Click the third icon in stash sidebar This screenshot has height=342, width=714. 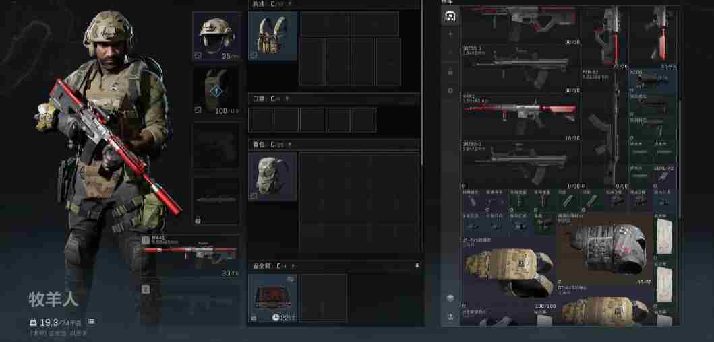(450, 53)
